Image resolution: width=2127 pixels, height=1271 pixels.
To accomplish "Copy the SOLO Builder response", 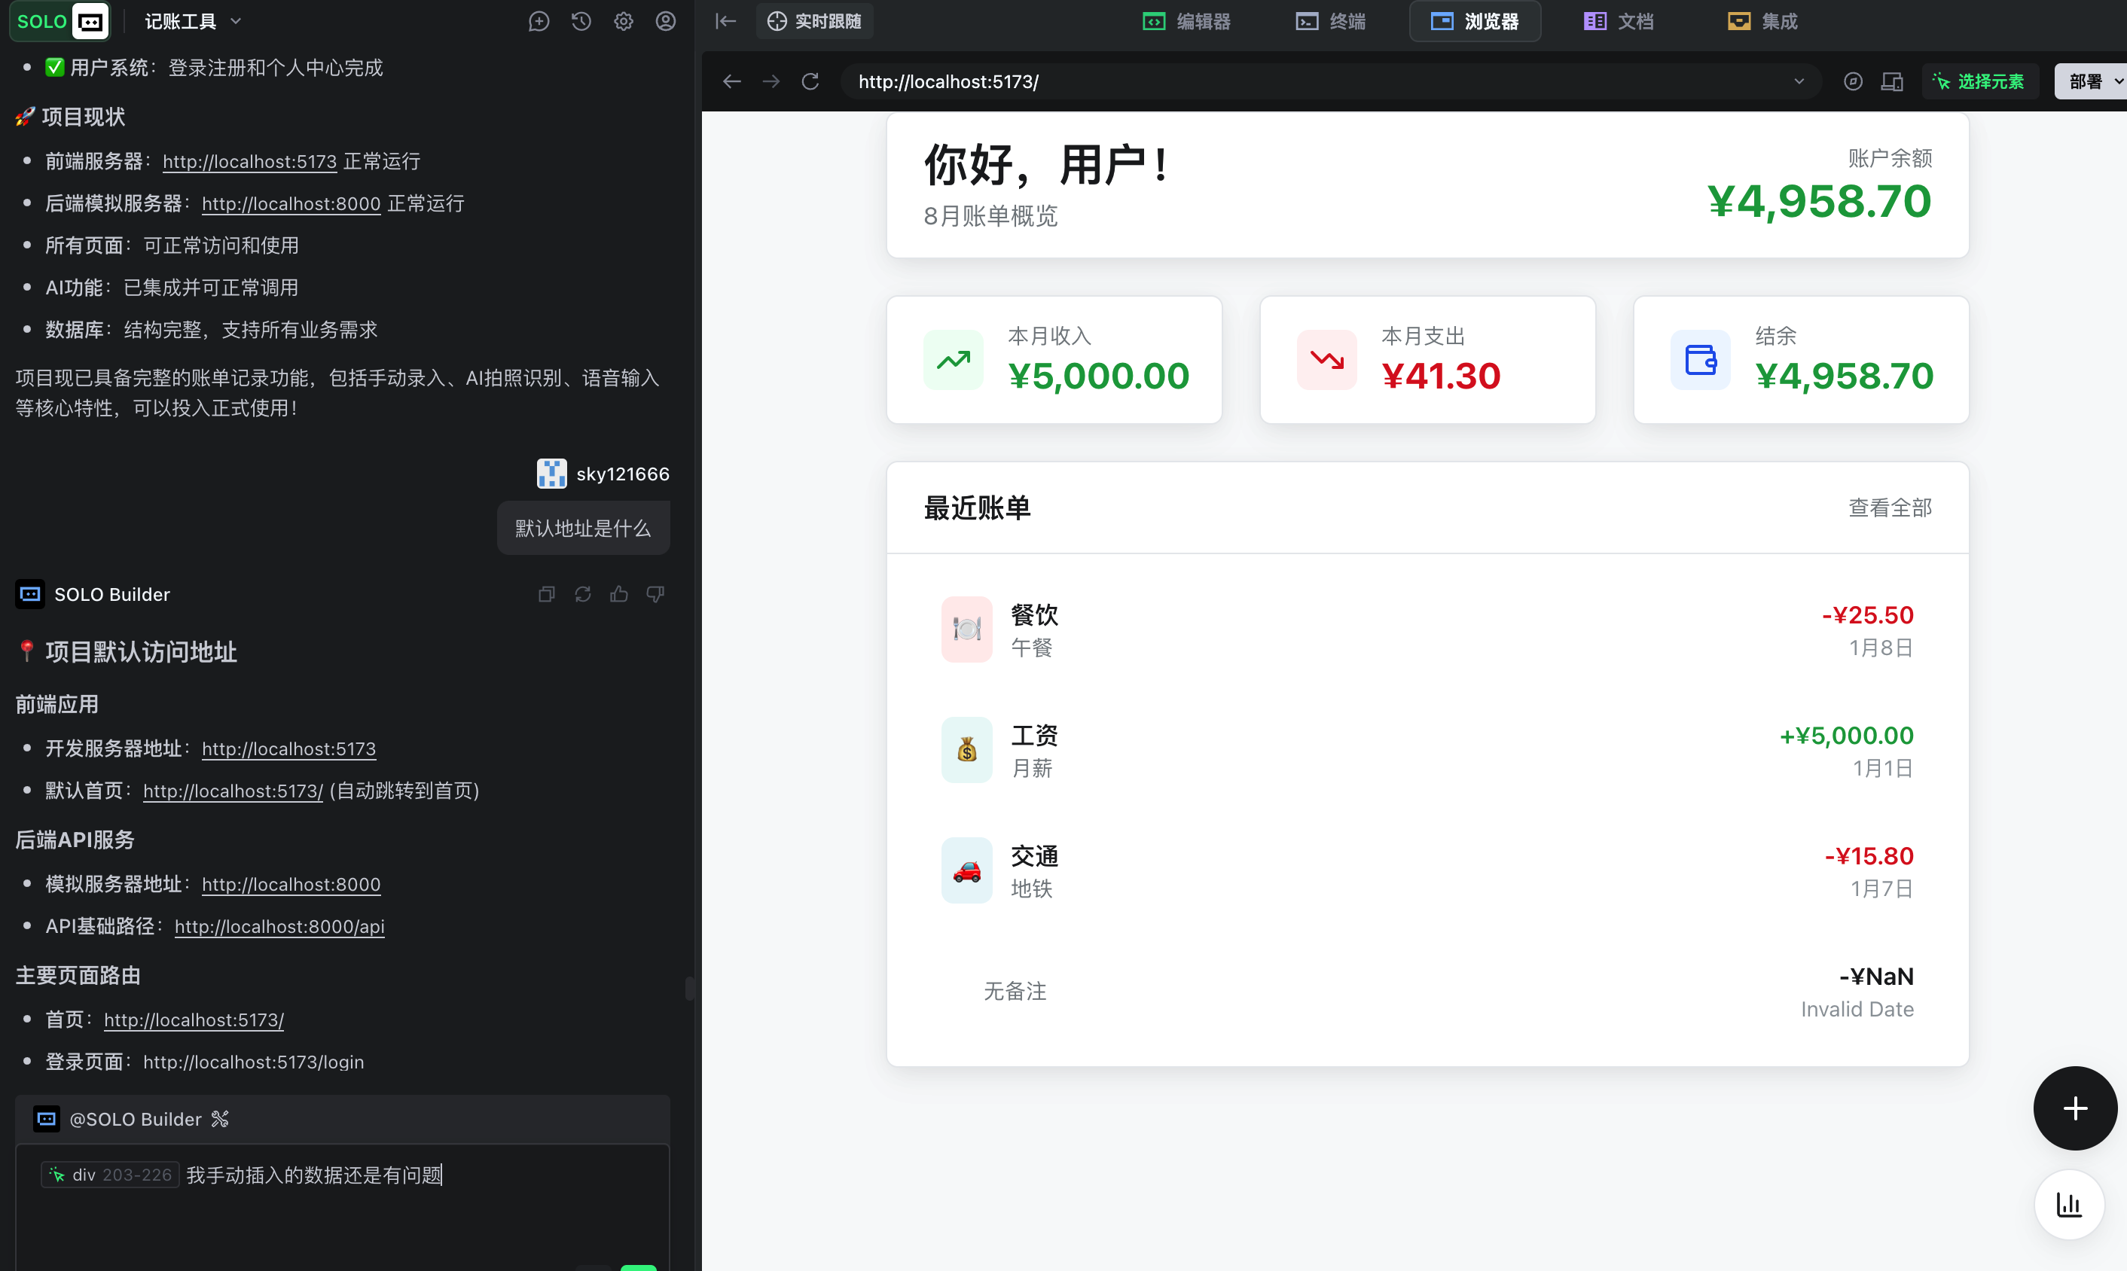I will tap(547, 593).
